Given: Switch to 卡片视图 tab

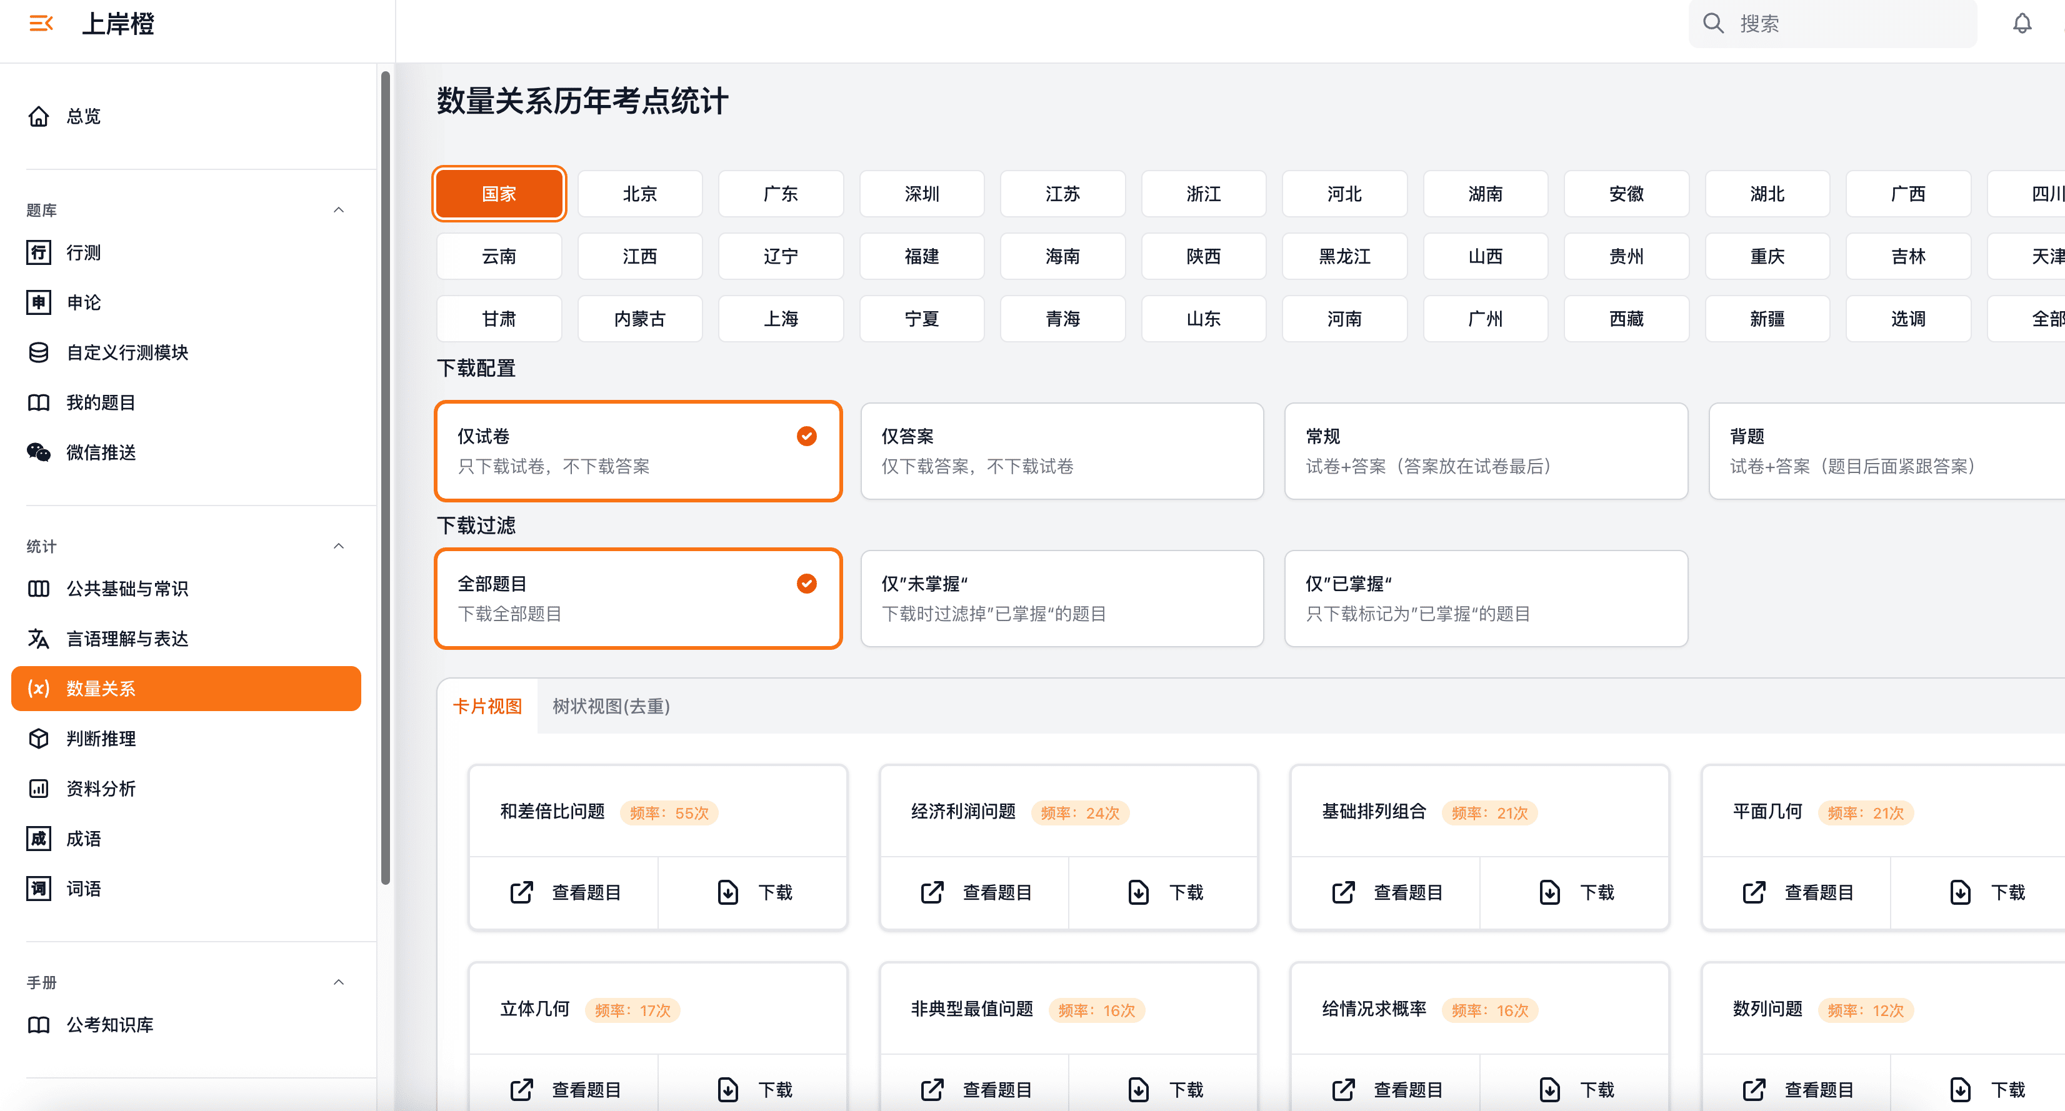Looking at the screenshot, I should tap(487, 706).
